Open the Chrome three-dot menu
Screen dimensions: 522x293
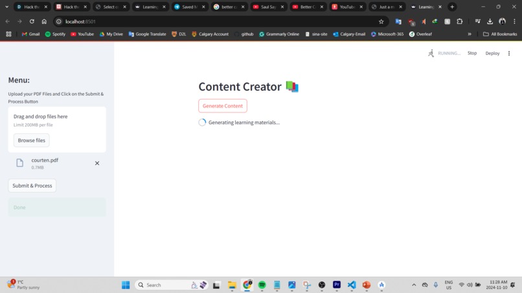coord(514,21)
